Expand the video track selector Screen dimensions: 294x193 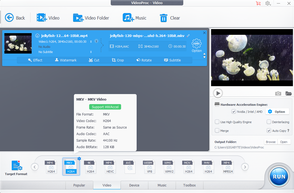click(91, 42)
